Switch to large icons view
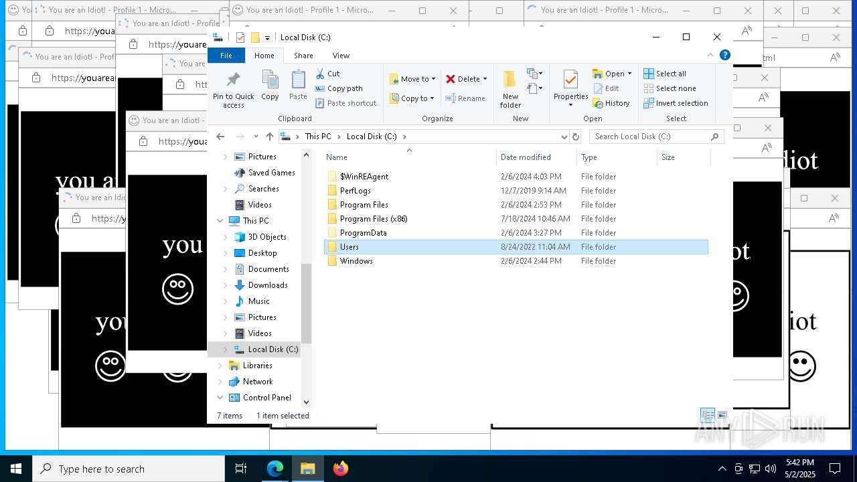The width and height of the screenshot is (857, 482). [x=722, y=416]
